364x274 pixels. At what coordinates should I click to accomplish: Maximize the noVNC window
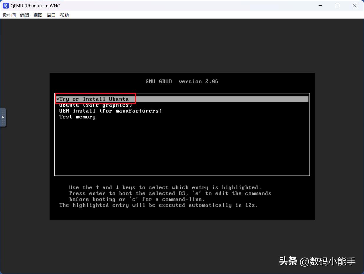click(337, 6)
